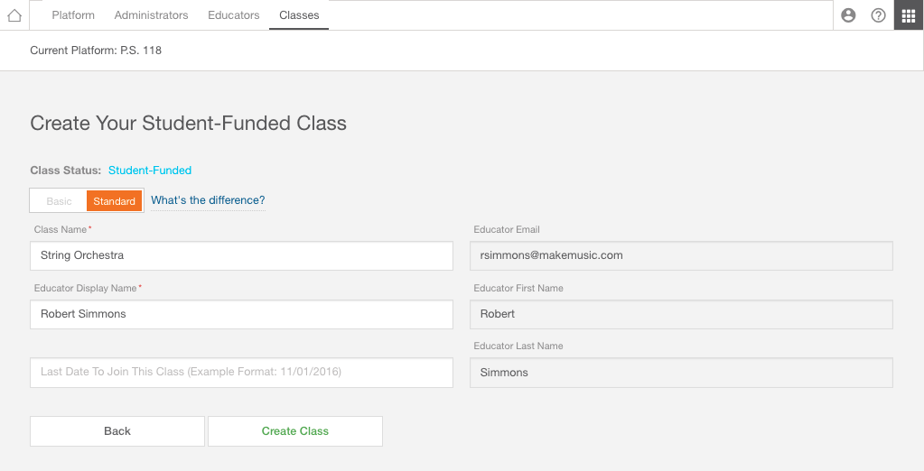Select the Classes tab

coord(299,15)
